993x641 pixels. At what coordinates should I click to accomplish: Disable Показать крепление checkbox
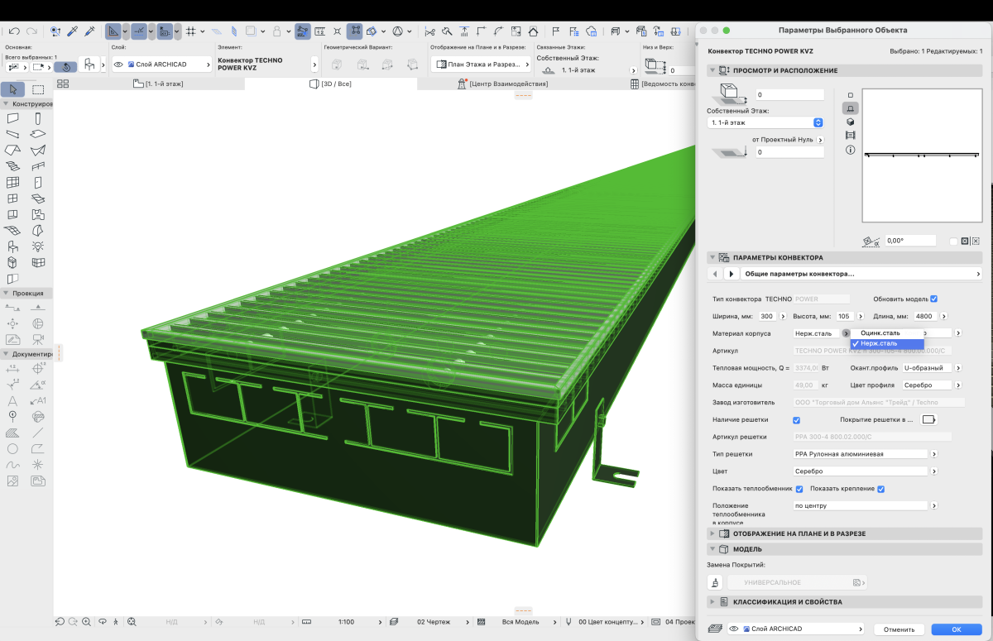[x=880, y=489]
